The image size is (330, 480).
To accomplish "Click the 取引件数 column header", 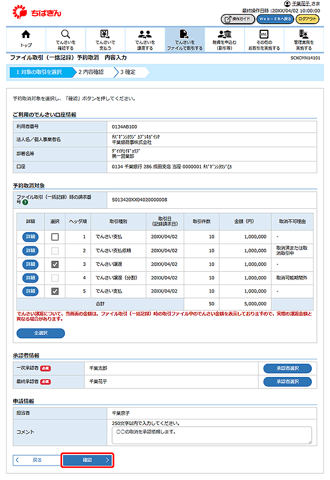I will tap(202, 222).
